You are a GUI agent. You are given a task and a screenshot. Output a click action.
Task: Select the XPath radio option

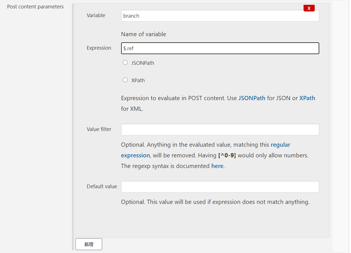point(125,80)
